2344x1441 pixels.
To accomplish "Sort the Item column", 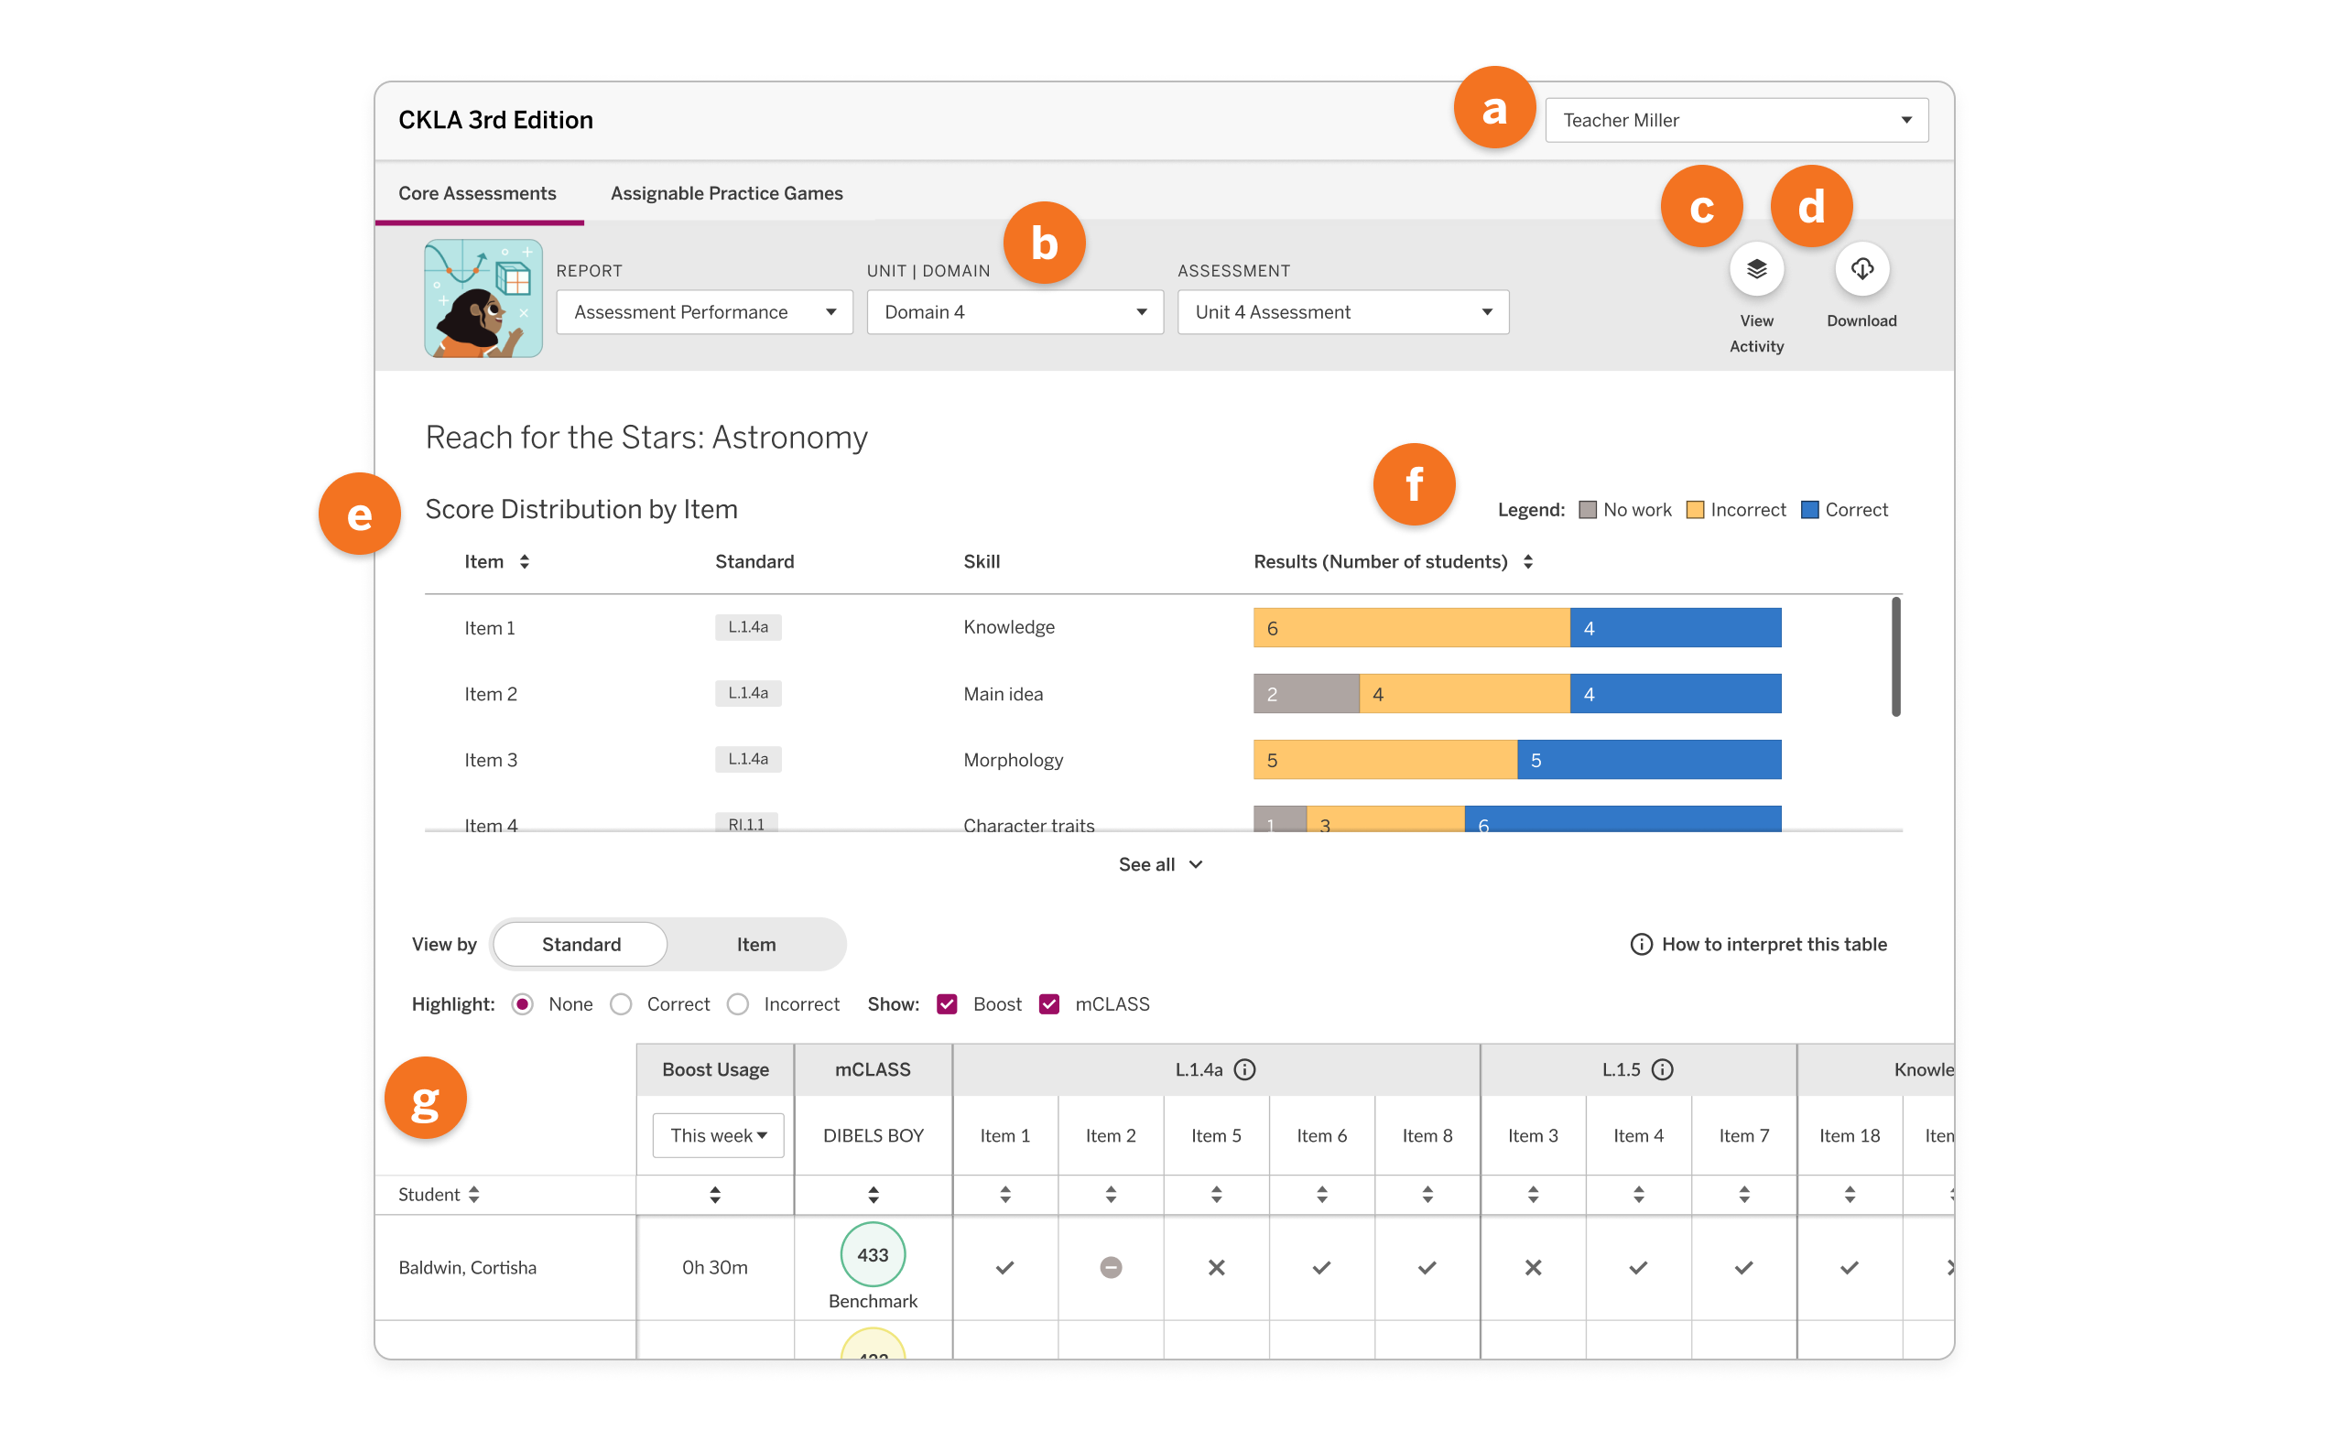I will 525,561.
